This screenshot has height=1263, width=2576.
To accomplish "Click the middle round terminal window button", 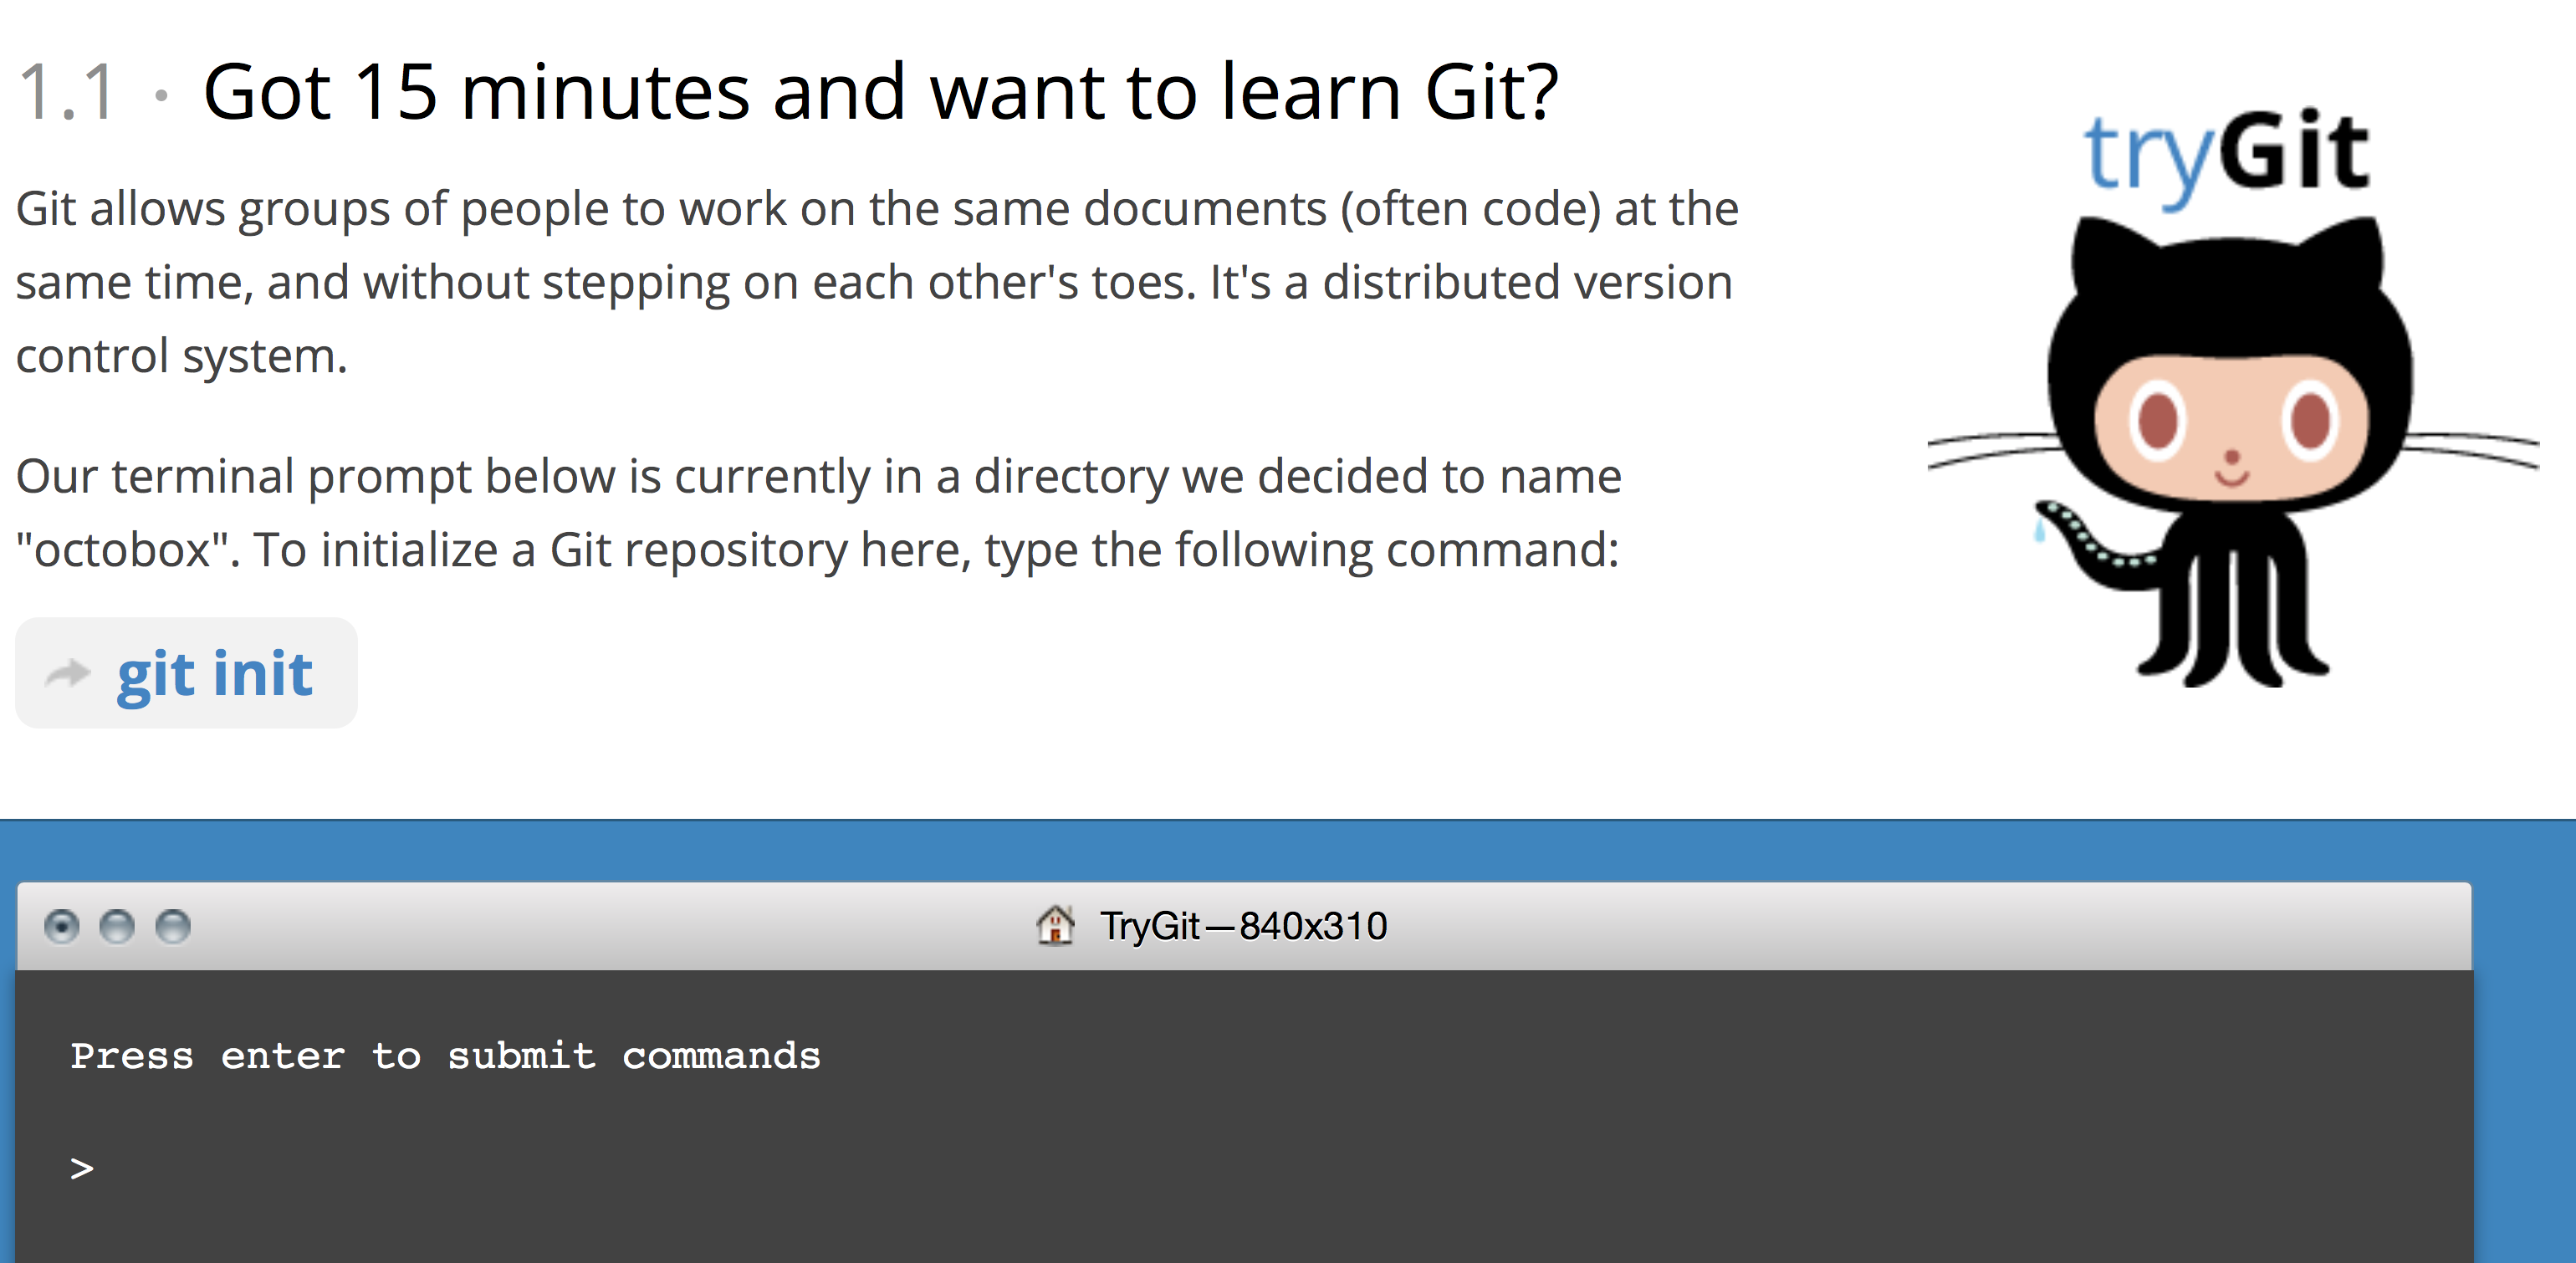I will click(117, 926).
